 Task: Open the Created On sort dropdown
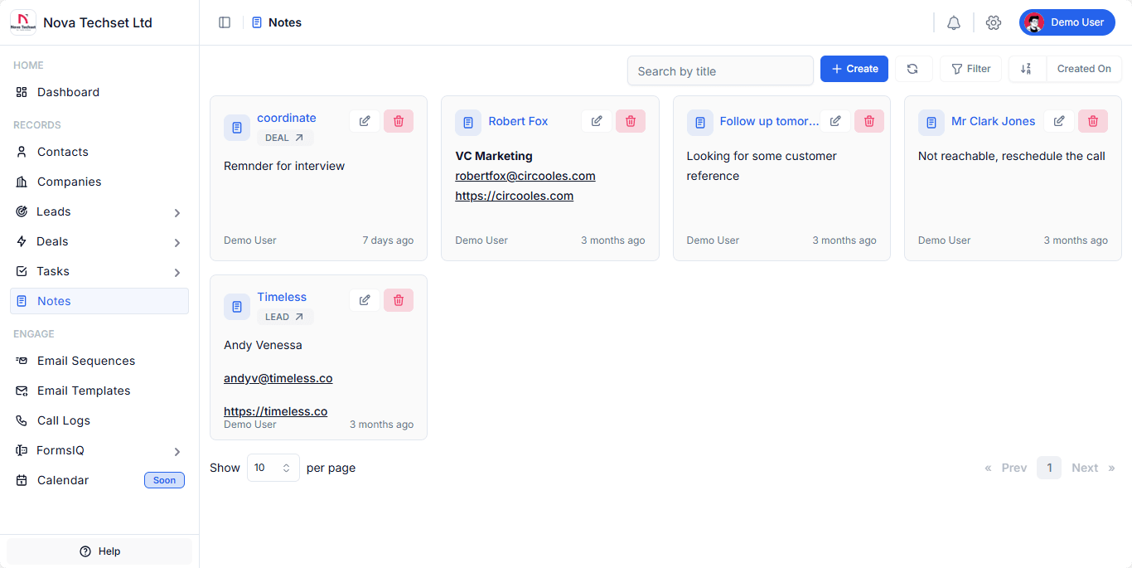(1083, 69)
